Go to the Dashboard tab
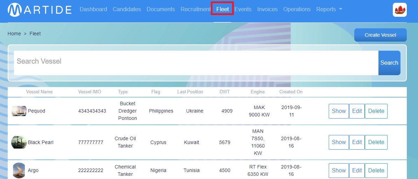Screen dimensions: 418x179 pyautogui.click(x=93, y=9)
